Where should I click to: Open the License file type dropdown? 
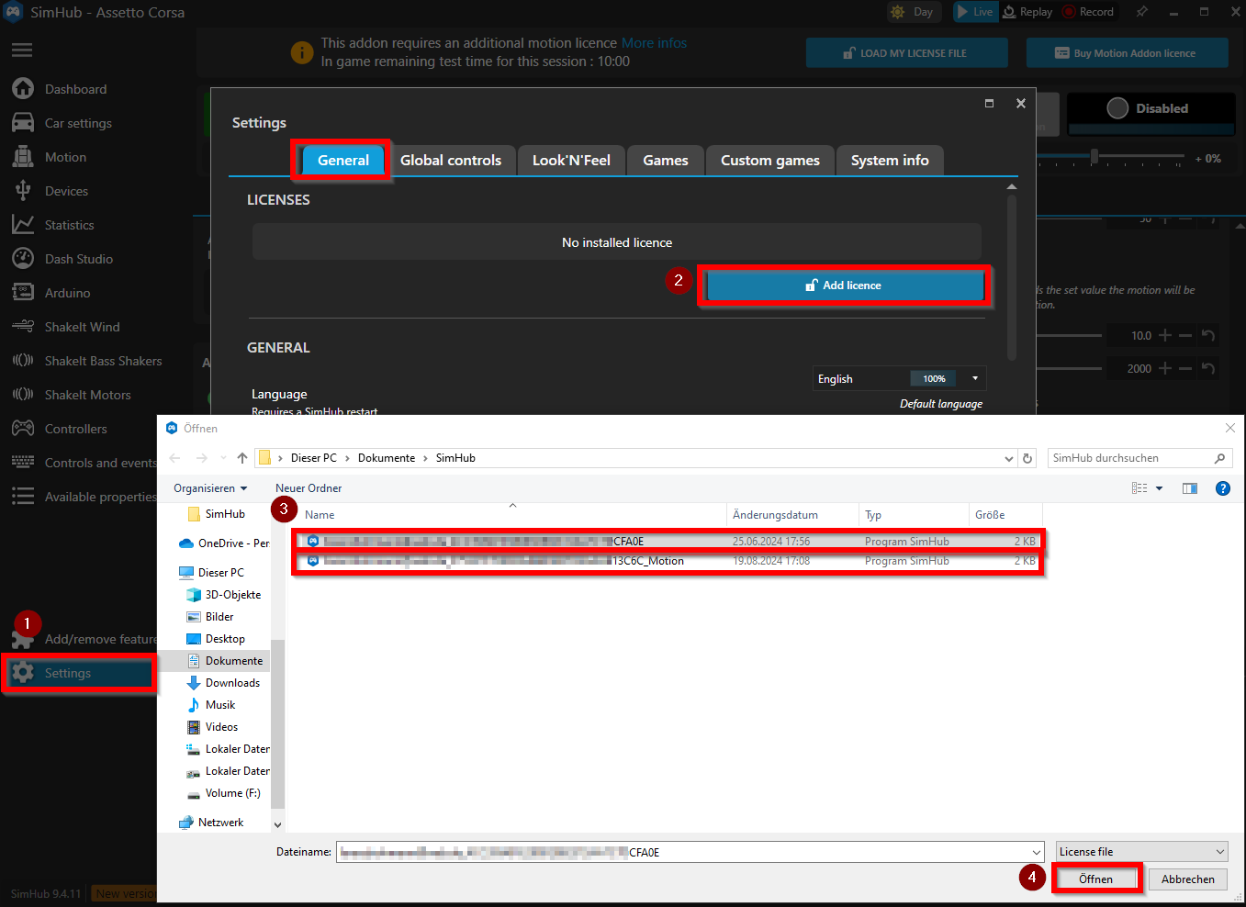coord(1141,851)
